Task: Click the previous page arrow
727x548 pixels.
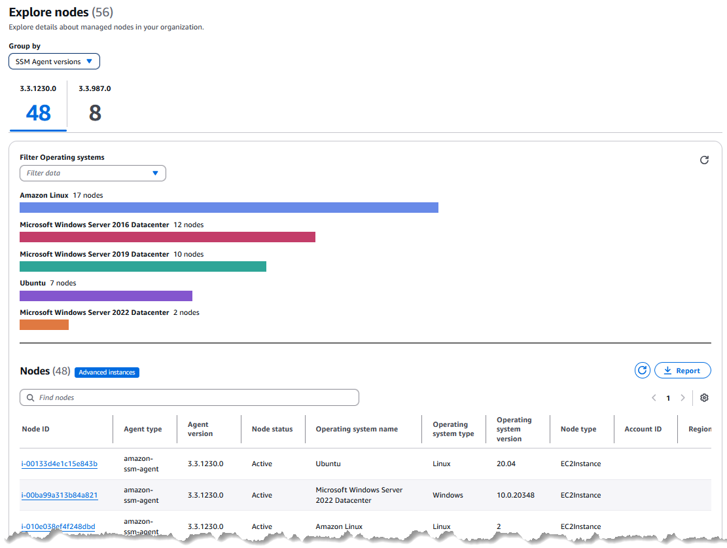Action: point(654,397)
